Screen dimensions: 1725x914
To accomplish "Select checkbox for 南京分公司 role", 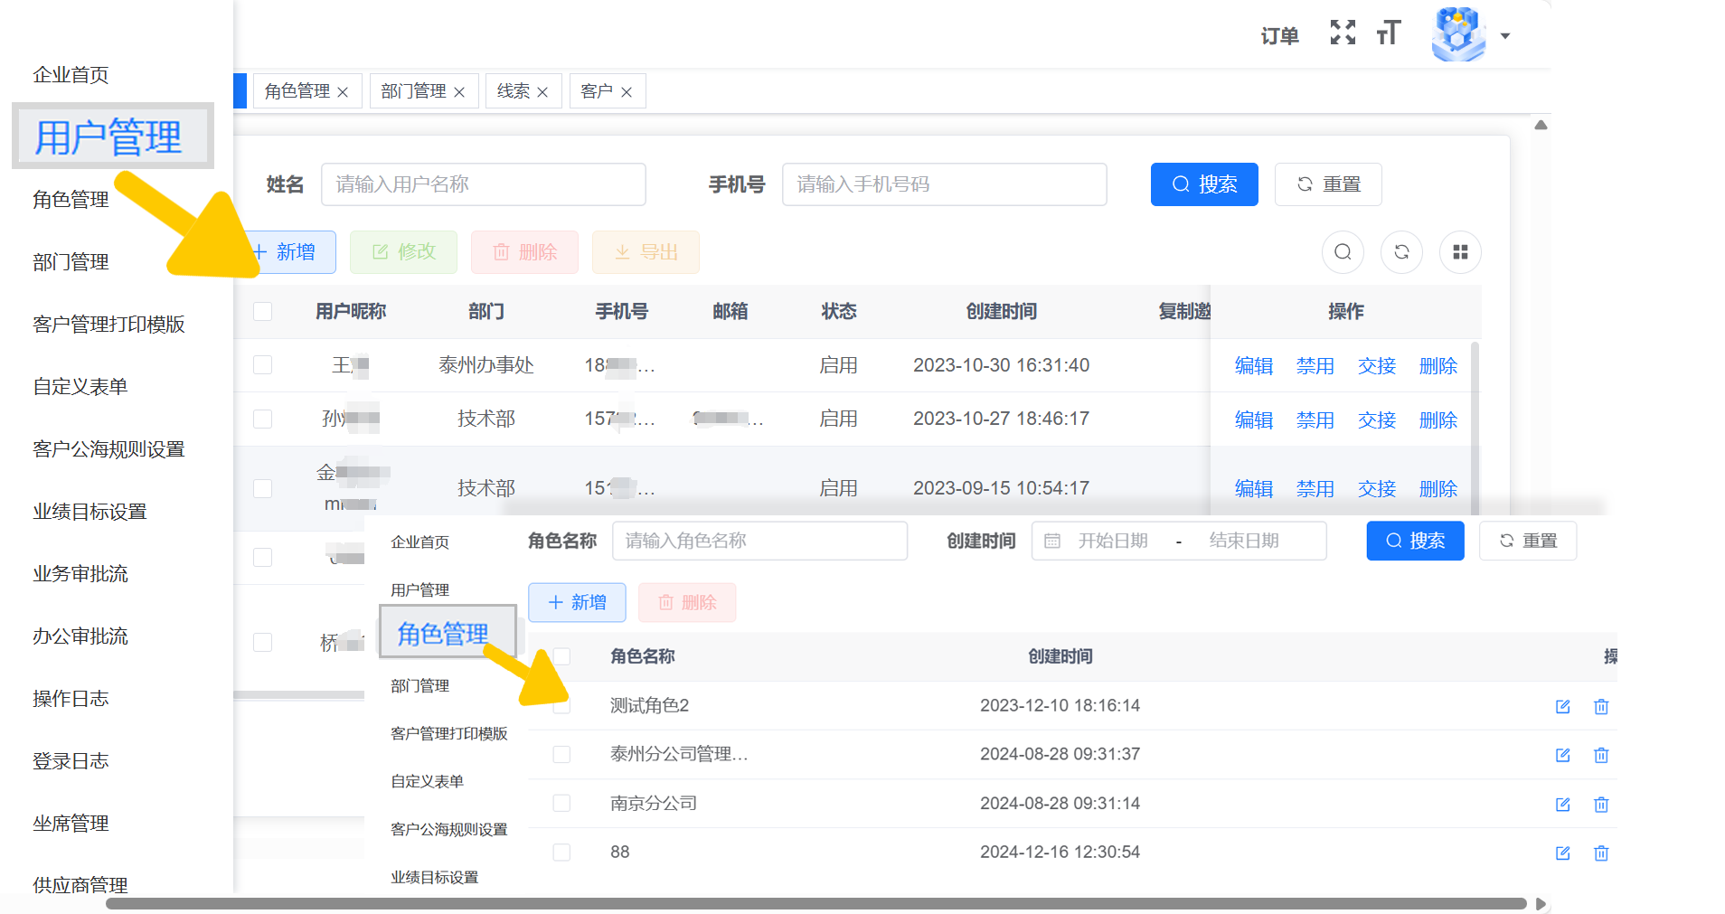I will tap(561, 804).
